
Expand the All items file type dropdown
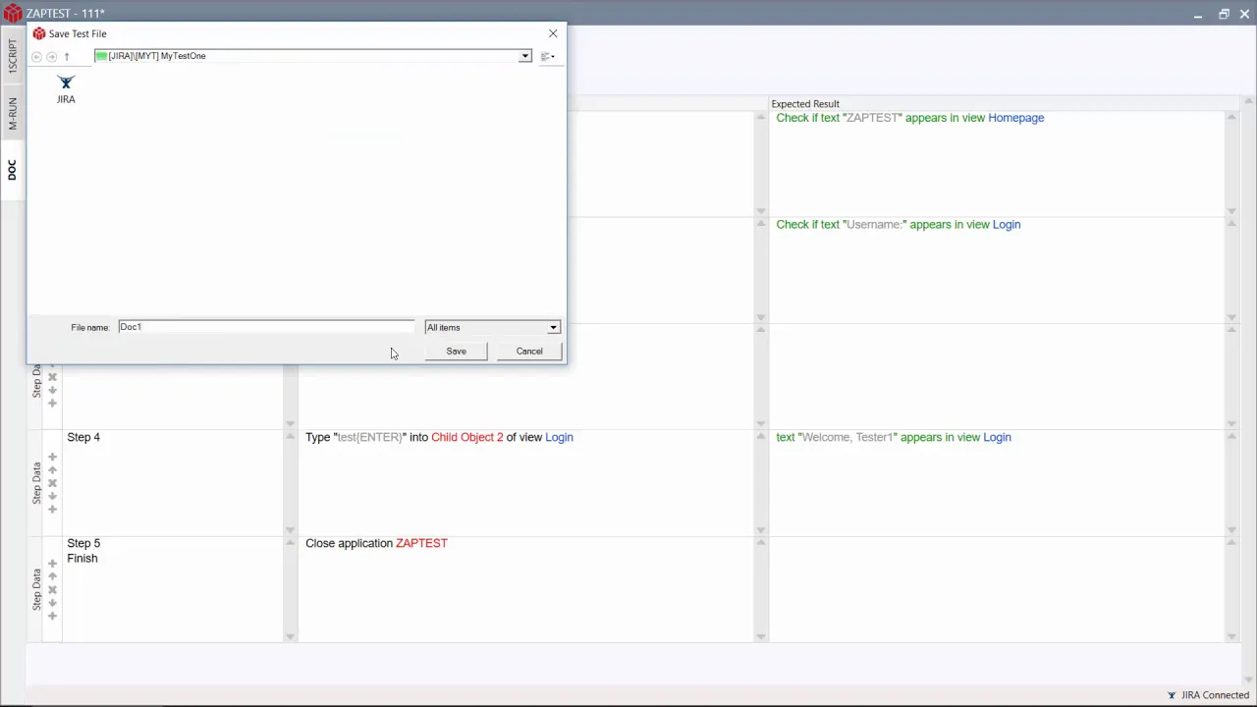pyautogui.click(x=553, y=327)
